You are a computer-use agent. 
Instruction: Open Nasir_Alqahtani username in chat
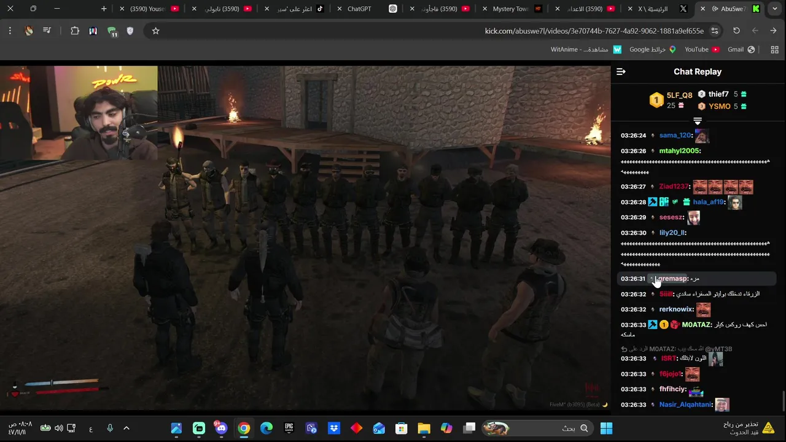[x=685, y=405]
